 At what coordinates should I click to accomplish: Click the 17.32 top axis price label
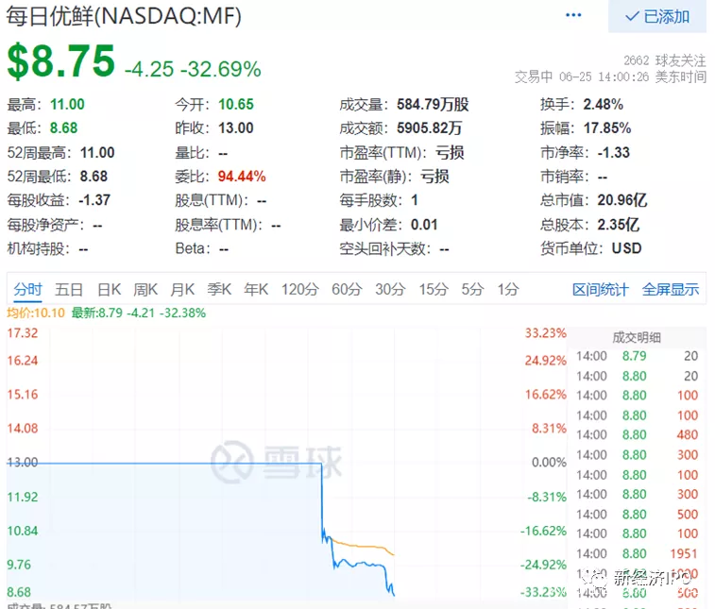click(23, 332)
